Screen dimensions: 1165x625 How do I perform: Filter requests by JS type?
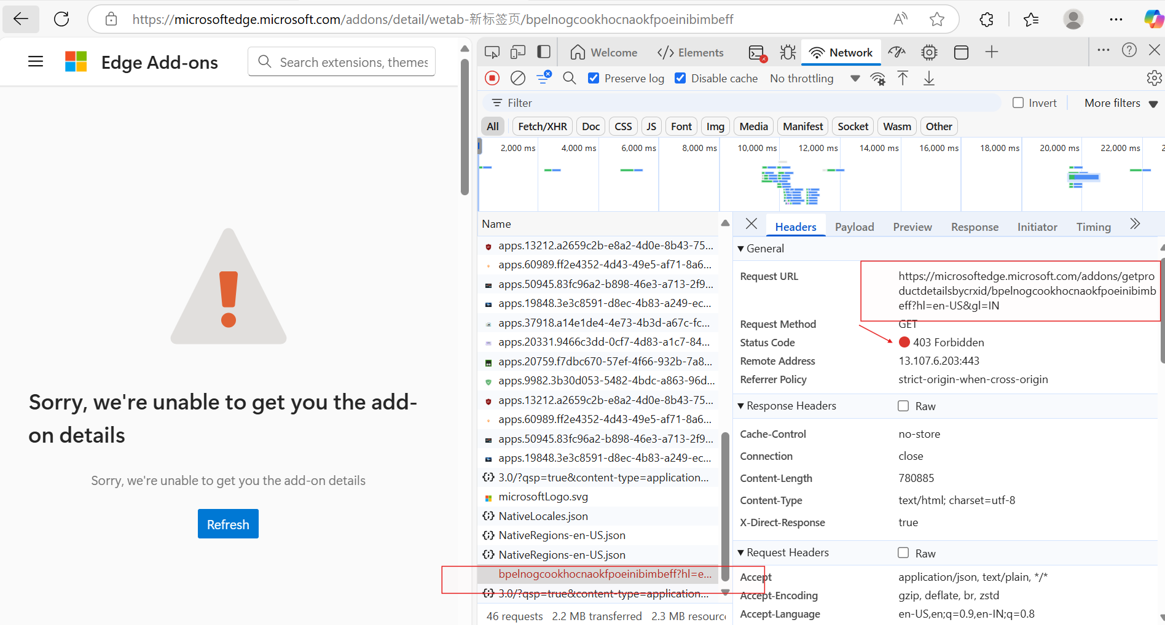(651, 126)
